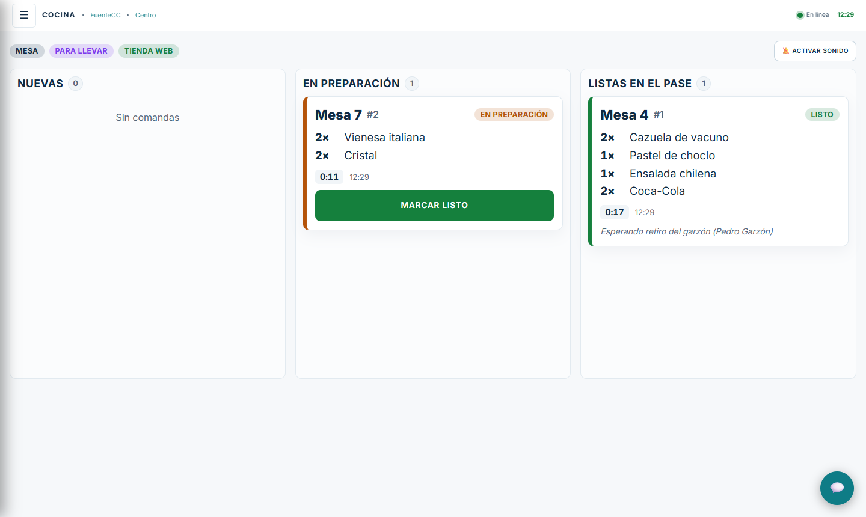Click the FuenteCC breadcrumb link
The height and width of the screenshot is (517, 866).
(x=105, y=15)
